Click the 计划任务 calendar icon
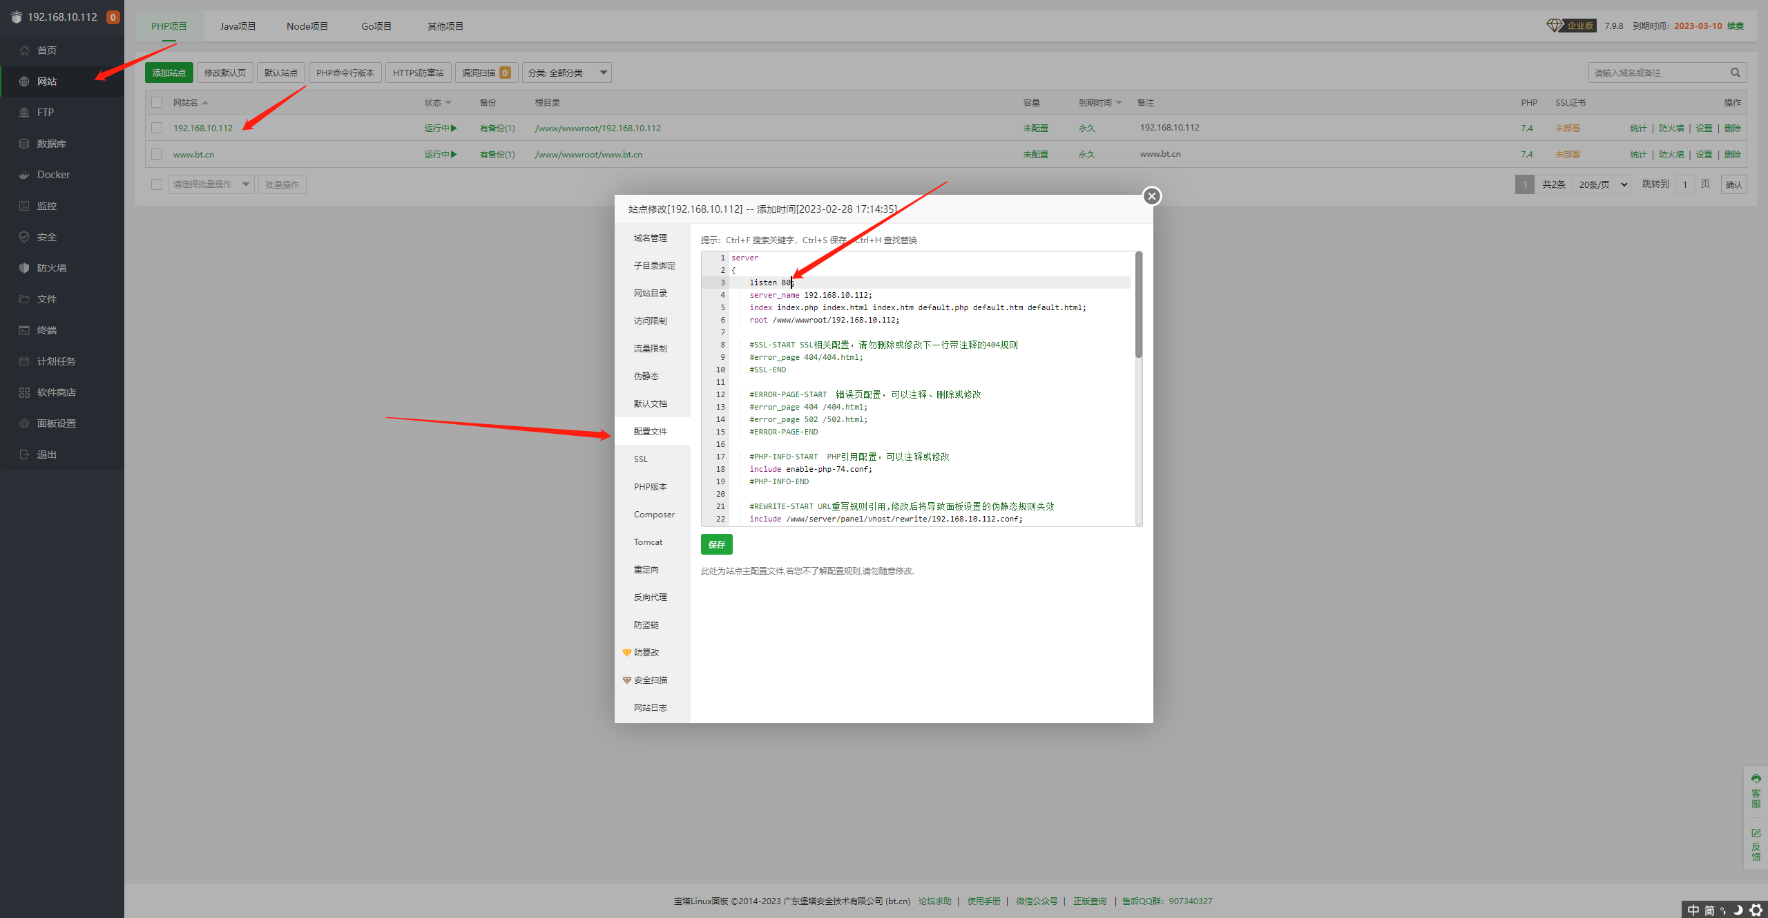1768x918 pixels. (x=24, y=361)
